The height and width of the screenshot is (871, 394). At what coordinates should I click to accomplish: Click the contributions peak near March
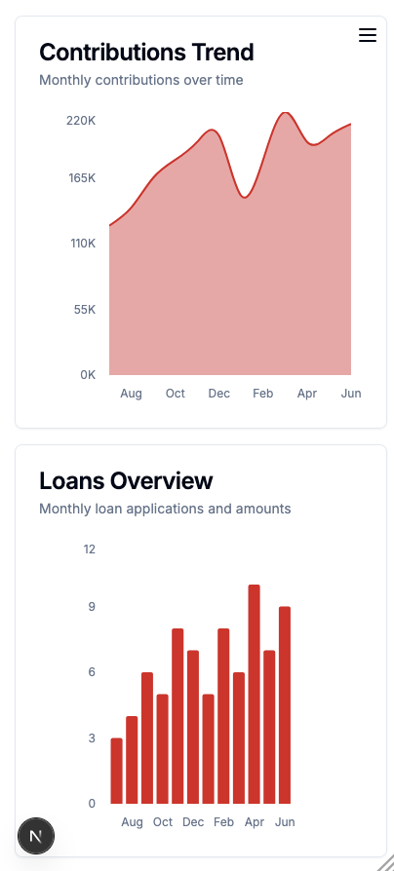point(285,113)
